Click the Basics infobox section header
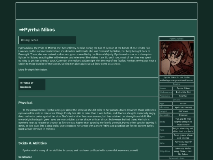 click(x=176, y=84)
